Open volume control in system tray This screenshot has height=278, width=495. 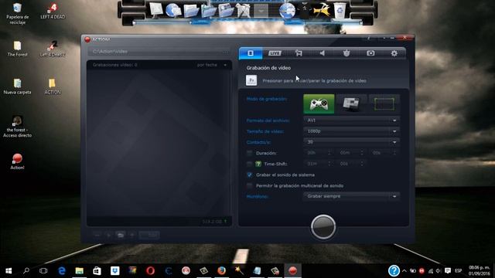click(x=439, y=271)
